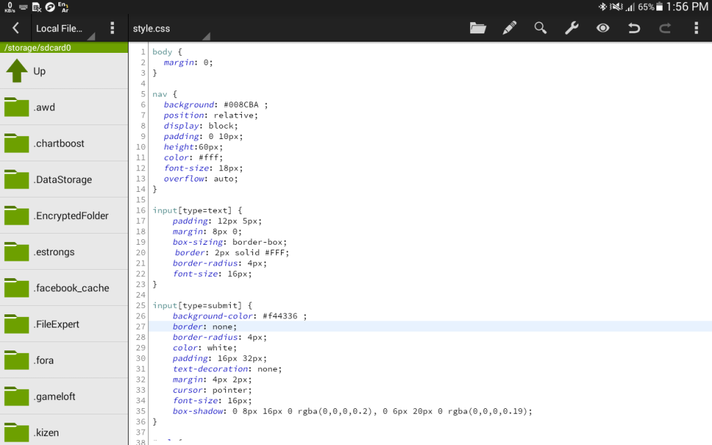712x445 pixels.
Task: Click the 'input[type=submit] {' selector line
Action: tap(202, 306)
